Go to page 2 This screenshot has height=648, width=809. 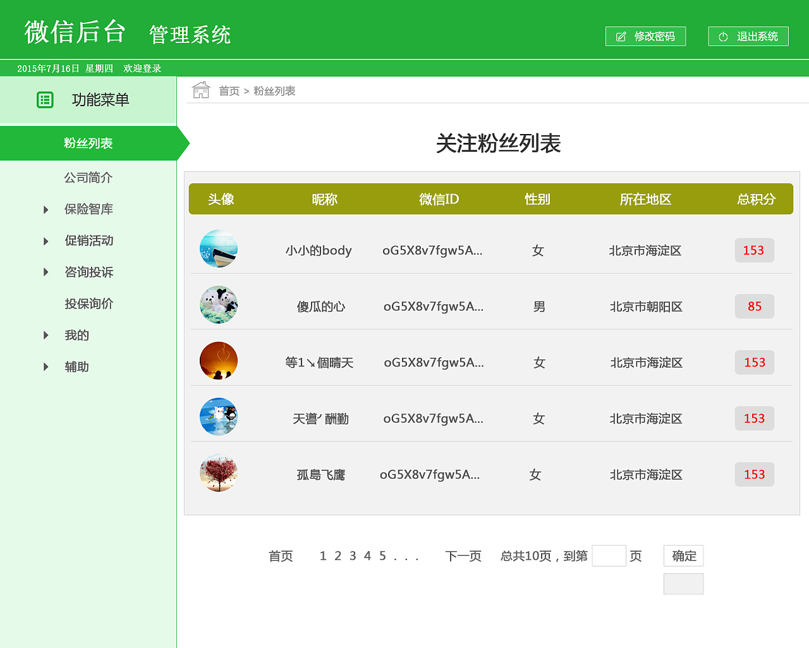(x=338, y=556)
